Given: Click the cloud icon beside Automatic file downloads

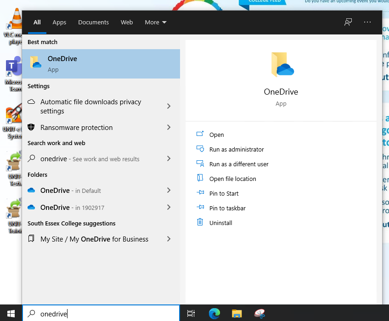Looking at the screenshot, I should pyautogui.click(x=31, y=101).
